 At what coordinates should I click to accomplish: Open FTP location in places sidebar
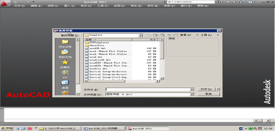[x=65, y=74]
